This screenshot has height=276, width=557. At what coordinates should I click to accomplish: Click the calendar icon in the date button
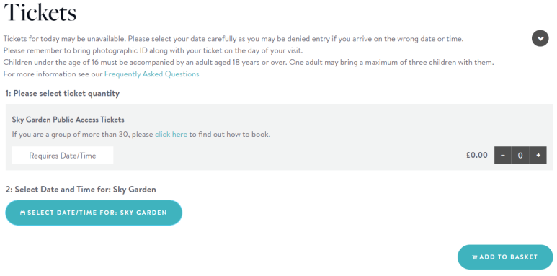click(x=23, y=213)
